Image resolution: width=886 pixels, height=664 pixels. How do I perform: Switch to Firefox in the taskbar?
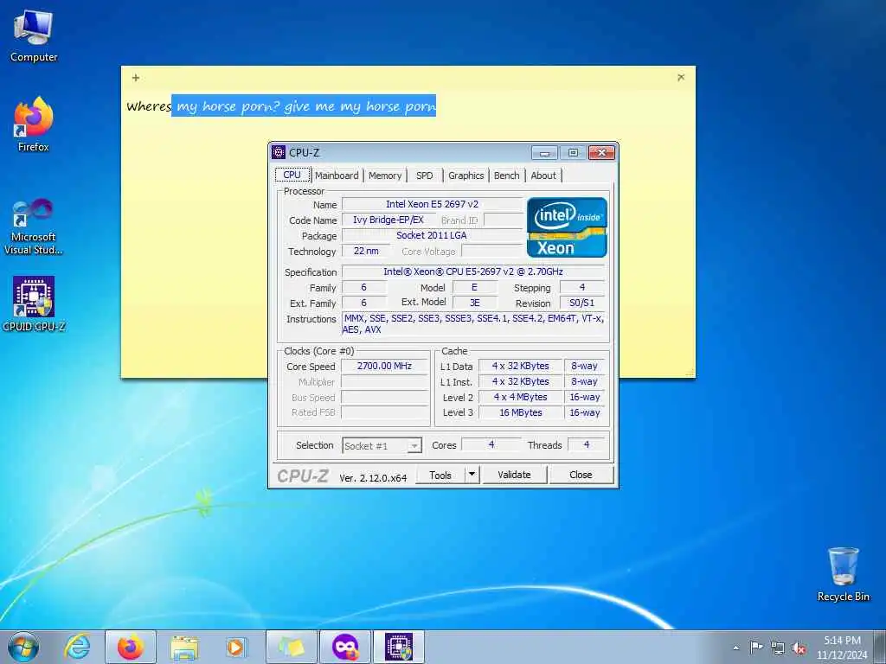[x=131, y=647]
